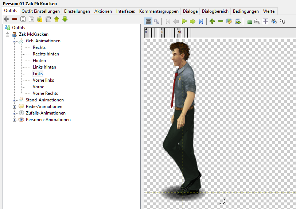Move the selected entry up with the green up arrow
Image resolution: width=296 pixels, height=209 pixels.
click(57, 19)
